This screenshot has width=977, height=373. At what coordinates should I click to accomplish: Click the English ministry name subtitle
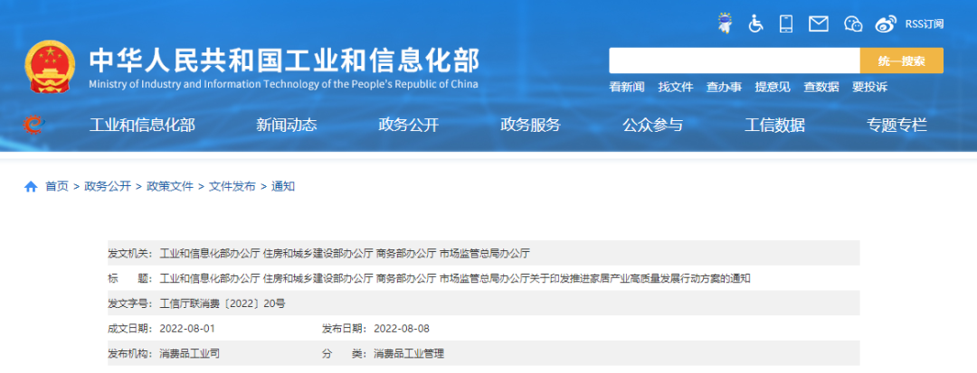pyautogui.click(x=283, y=85)
